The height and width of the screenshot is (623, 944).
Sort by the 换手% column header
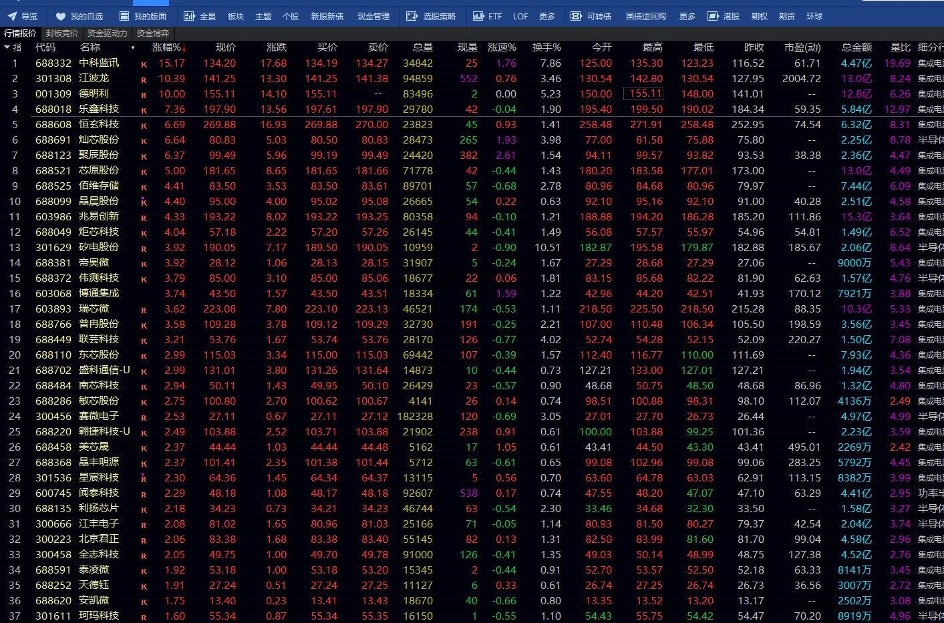tap(546, 47)
